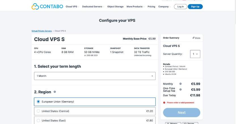Open Object Storage in navigation
Image resolution: width=236 pixels, height=124 pixels.
(x=115, y=7)
